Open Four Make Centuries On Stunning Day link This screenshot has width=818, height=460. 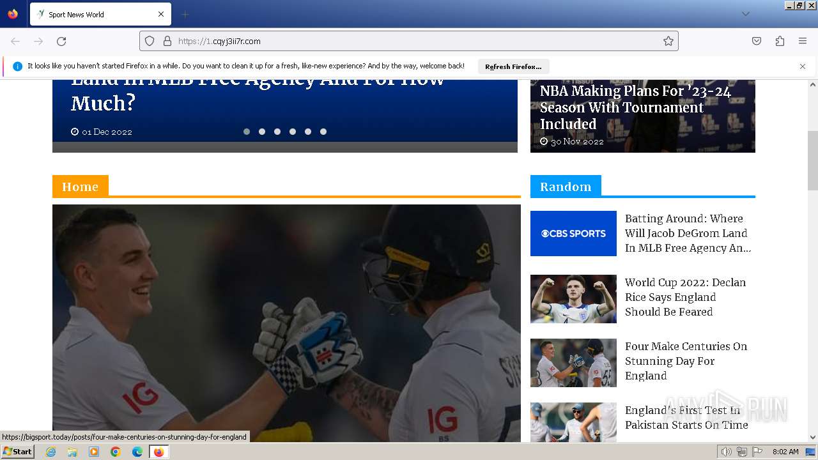point(686,361)
